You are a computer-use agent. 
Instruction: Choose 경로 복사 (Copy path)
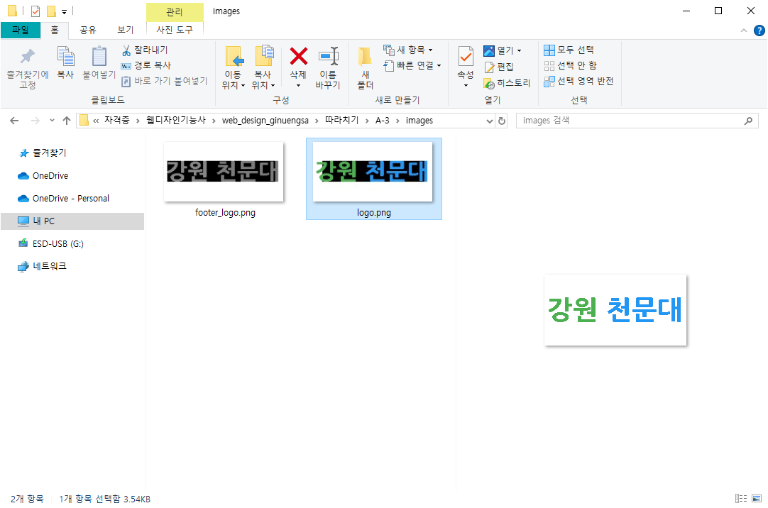point(146,65)
